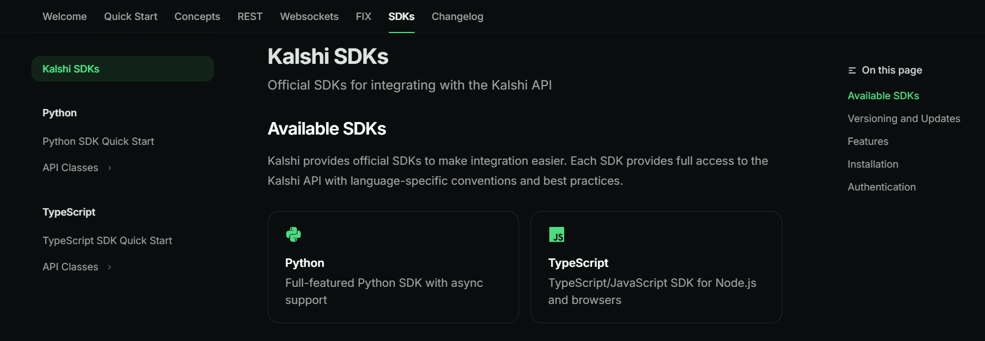
Task: Switch to the Concepts tab
Action: [197, 17]
